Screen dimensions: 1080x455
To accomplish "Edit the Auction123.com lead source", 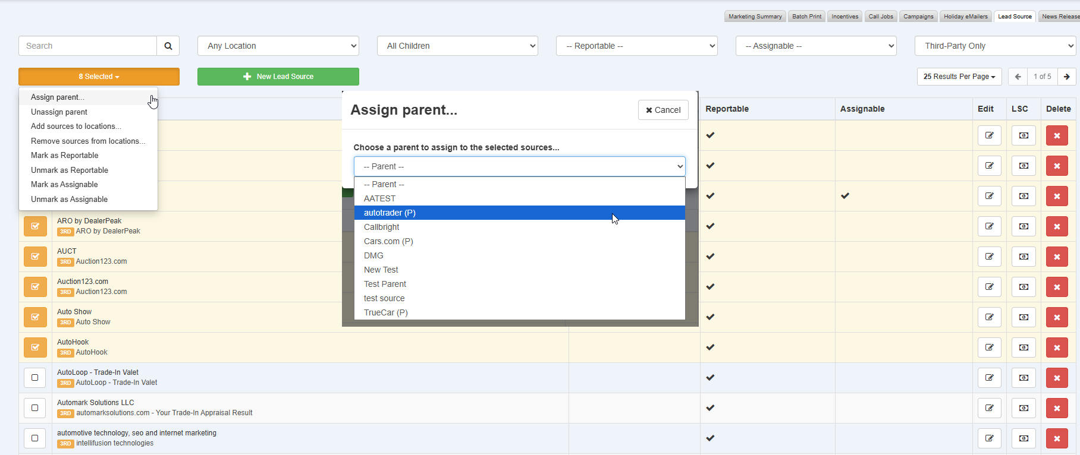I will pyautogui.click(x=990, y=287).
